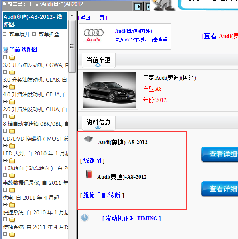Click the 返回上一页 link
This screenshot has width=238, height=239.
pos(92,18)
